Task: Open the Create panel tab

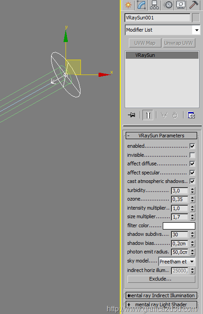Action: [128, 5]
